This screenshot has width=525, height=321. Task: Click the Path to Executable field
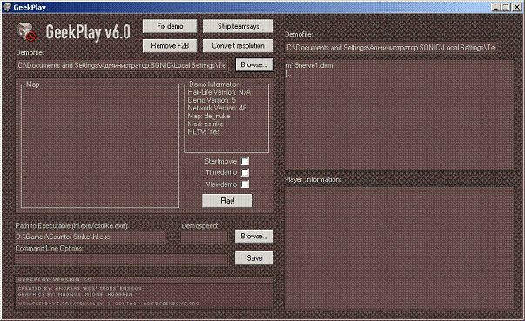pos(91,237)
